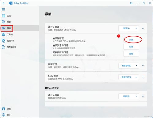Image resolution: width=153 pixels, height=118 pixels.
Task: Open the 主页 home icon
Action: (x=3, y=16)
